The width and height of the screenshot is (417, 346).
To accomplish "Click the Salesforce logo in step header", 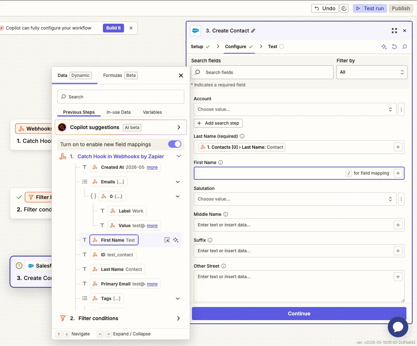I will [196, 31].
